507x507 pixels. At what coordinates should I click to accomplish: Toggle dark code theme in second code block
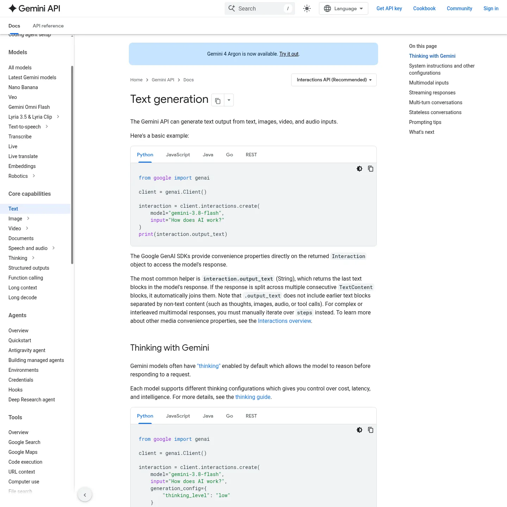359,430
